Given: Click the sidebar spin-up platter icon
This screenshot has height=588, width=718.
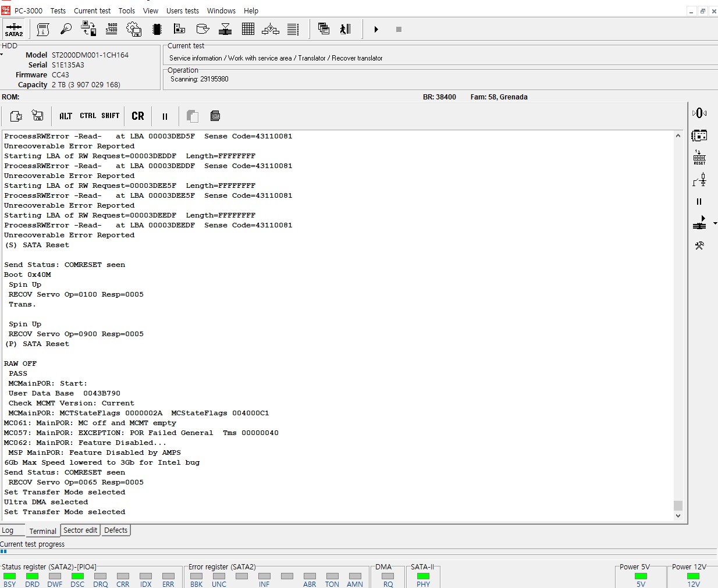Looking at the screenshot, I should coord(699,223).
